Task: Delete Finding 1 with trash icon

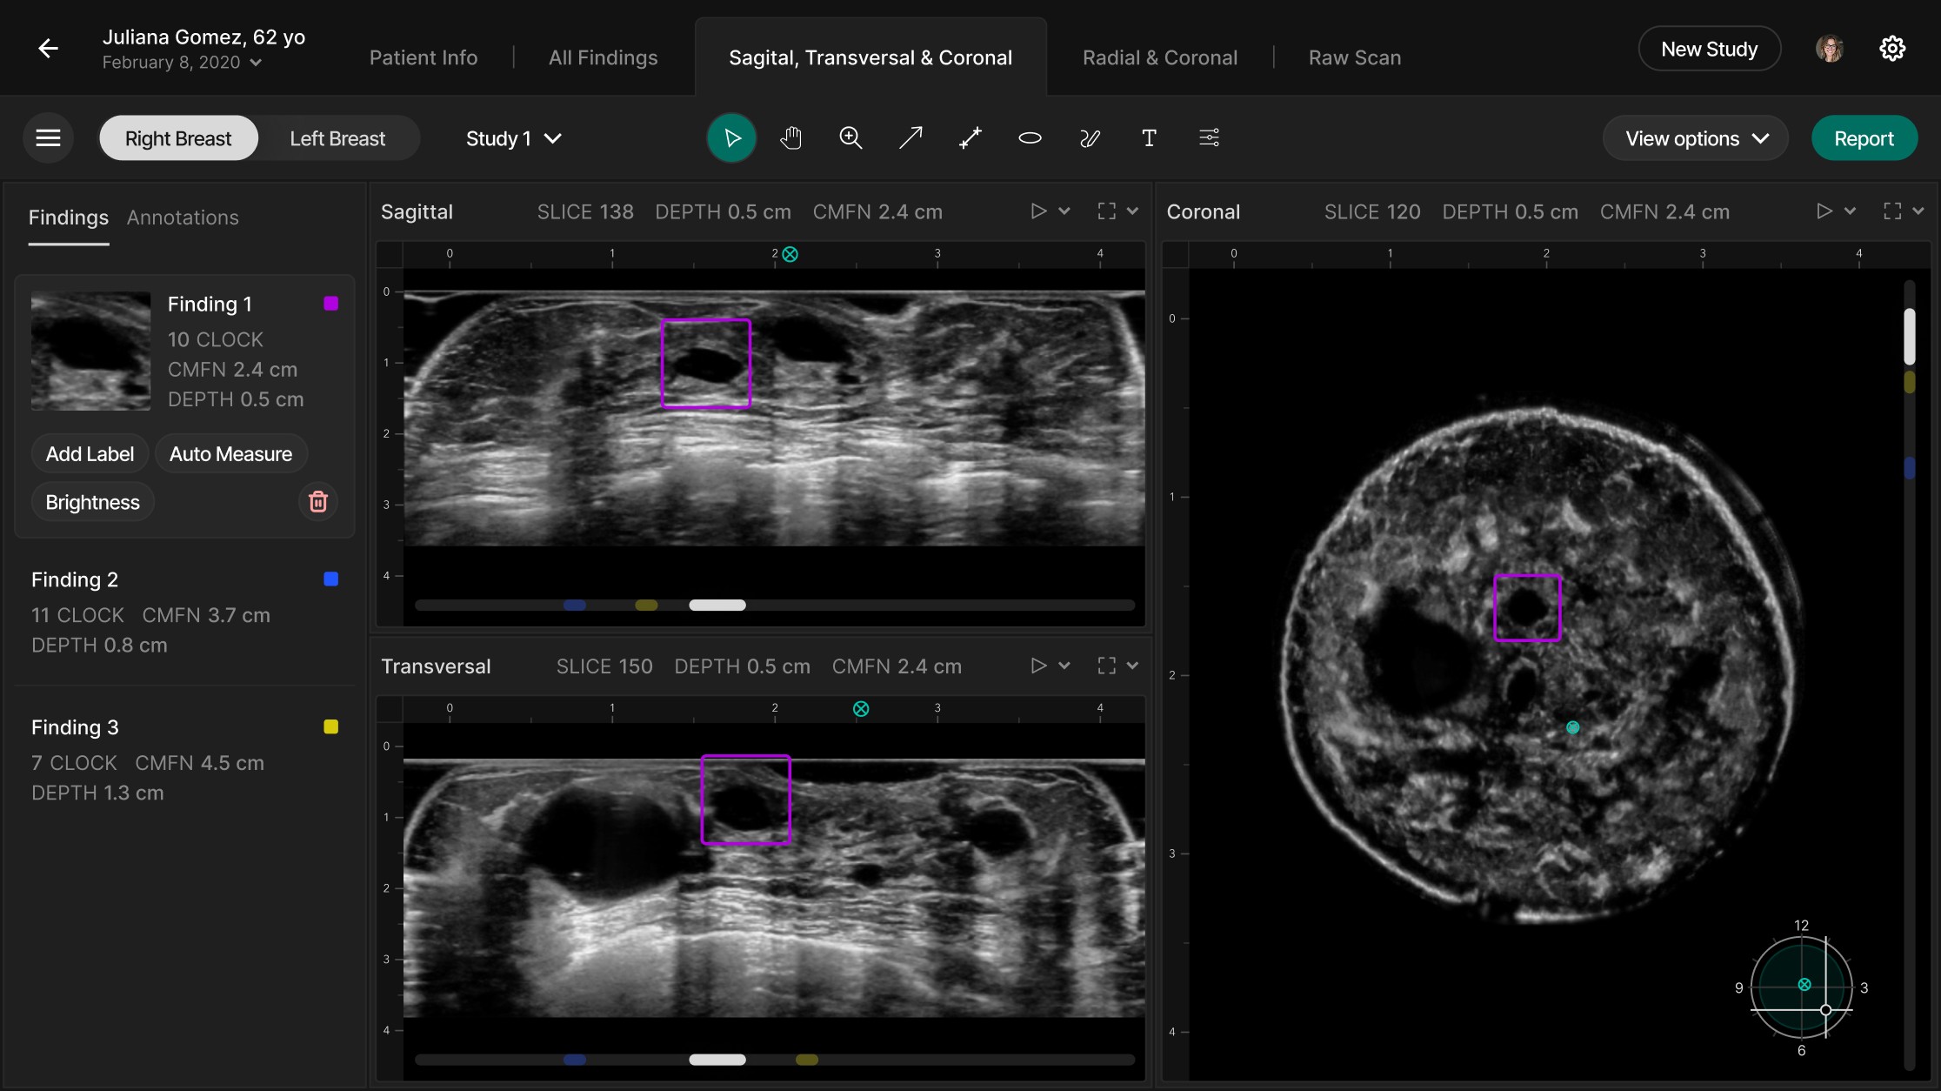Action: (x=318, y=502)
